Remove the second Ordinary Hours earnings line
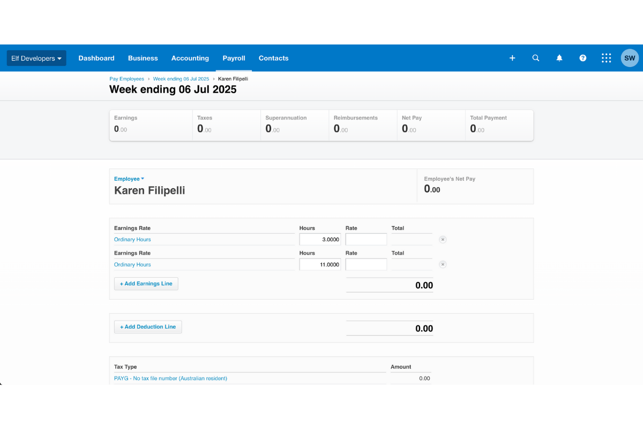643x429 pixels. 443,264
